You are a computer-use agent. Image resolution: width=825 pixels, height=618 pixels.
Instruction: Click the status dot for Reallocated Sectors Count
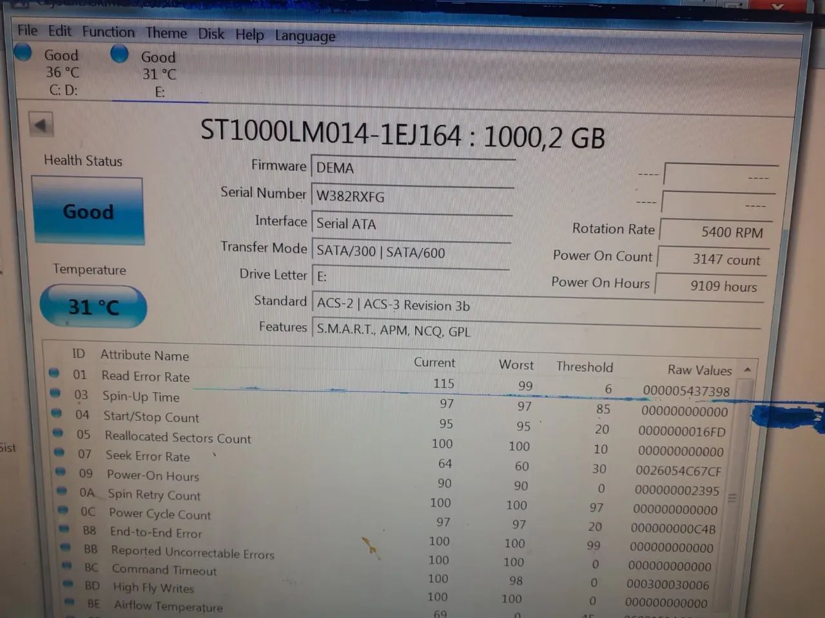pos(59,433)
